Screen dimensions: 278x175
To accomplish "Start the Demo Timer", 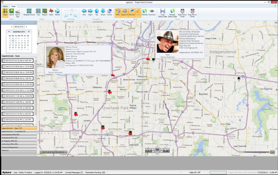I will point(182,13).
